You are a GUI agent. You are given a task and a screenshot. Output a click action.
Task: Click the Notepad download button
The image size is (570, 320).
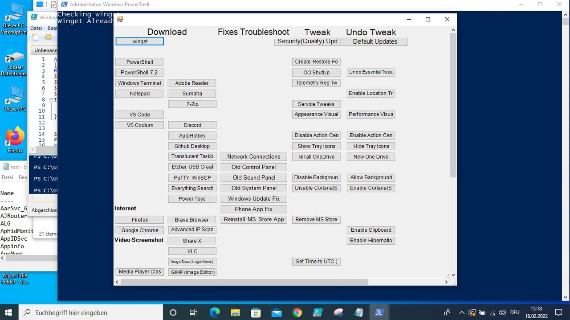(139, 94)
